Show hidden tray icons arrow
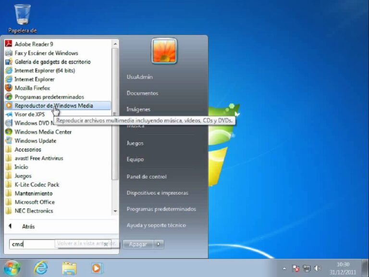The image size is (369, 277). pyautogui.click(x=284, y=268)
